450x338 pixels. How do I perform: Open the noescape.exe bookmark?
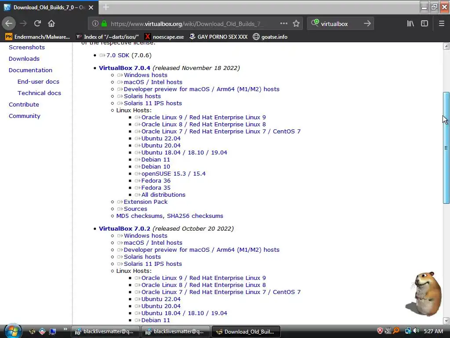164,37
